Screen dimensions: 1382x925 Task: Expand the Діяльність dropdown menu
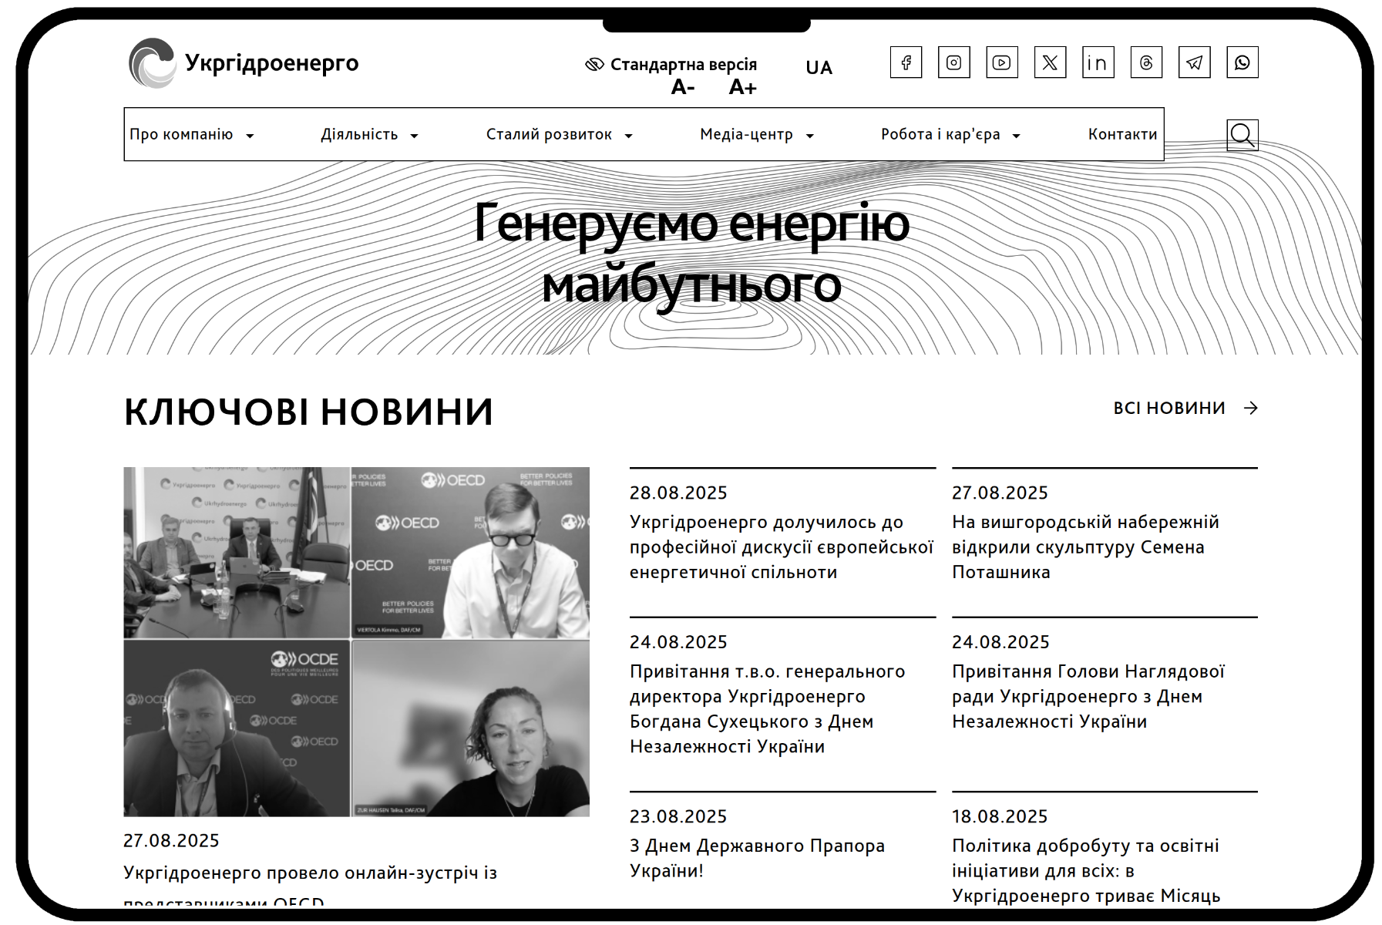click(x=368, y=135)
